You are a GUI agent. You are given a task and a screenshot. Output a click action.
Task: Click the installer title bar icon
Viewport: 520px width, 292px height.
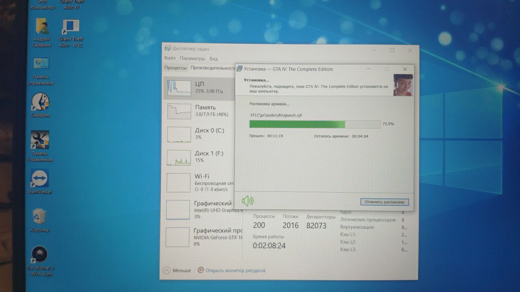pyautogui.click(x=240, y=69)
